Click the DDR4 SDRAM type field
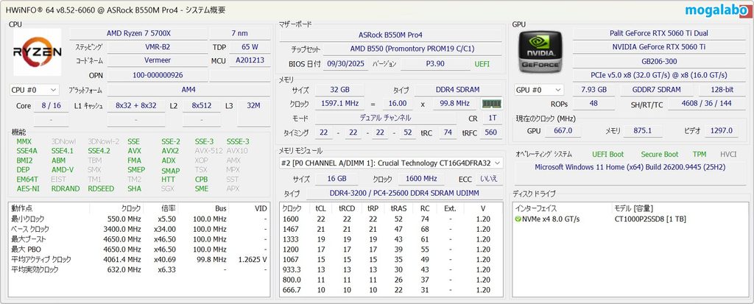The image size is (754, 304). (x=458, y=90)
